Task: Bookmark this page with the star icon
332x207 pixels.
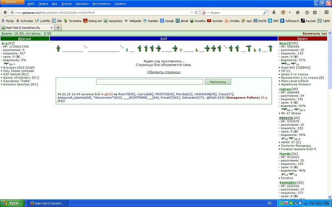Action: tap(307, 12)
